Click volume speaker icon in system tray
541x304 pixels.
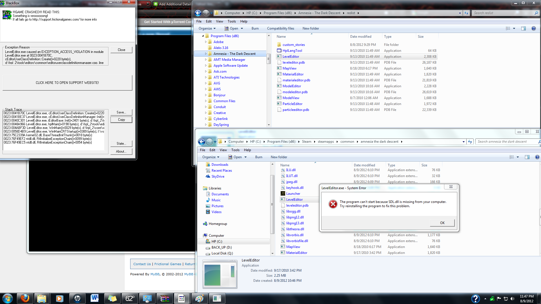tap(512, 299)
